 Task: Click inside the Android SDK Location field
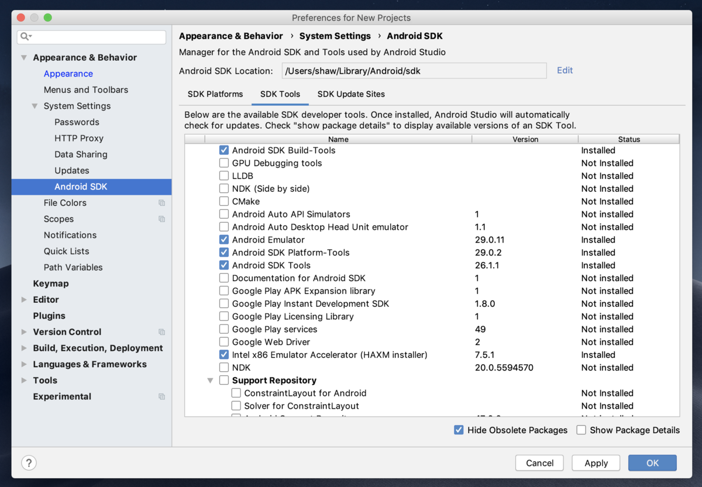tap(414, 70)
